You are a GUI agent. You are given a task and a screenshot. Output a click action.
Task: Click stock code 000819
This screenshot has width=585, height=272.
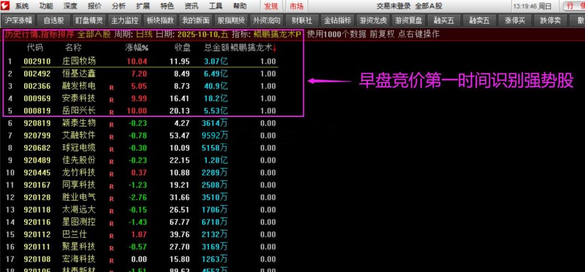37,111
